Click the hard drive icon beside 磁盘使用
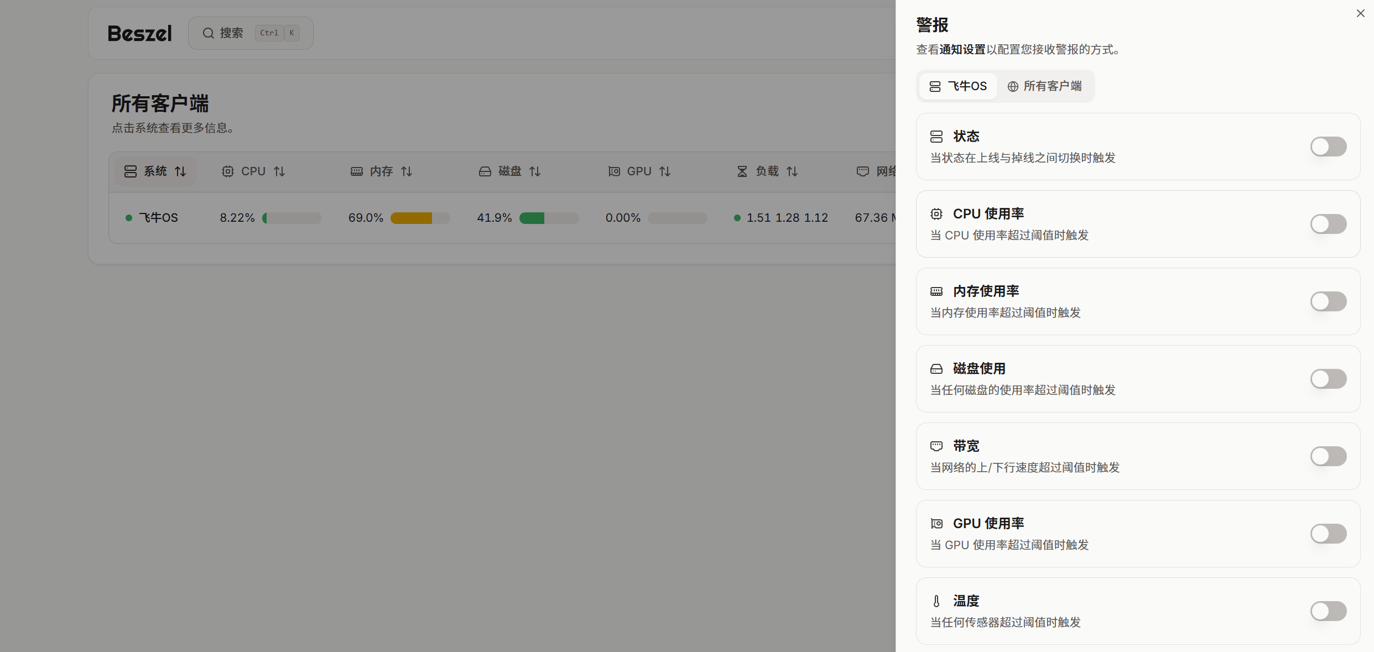 pyautogui.click(x=936, y=369)
